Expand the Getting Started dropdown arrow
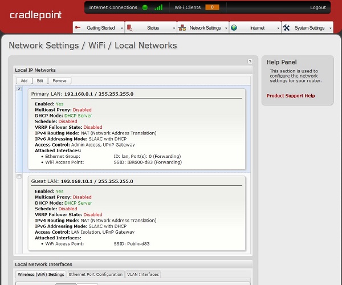The width and height of the screenshot is (342, 285). click(121, 28)
